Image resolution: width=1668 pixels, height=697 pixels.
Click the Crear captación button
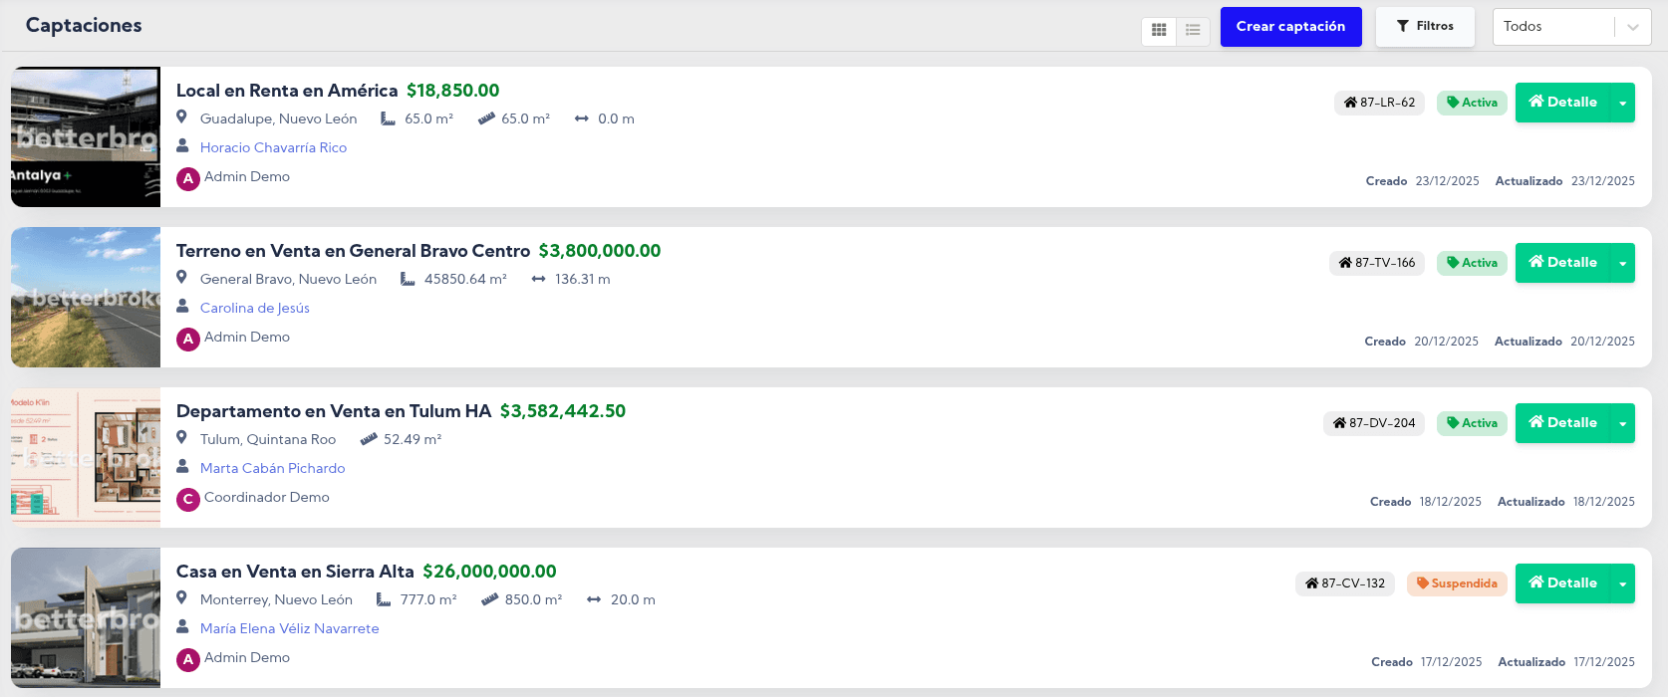1290,27
